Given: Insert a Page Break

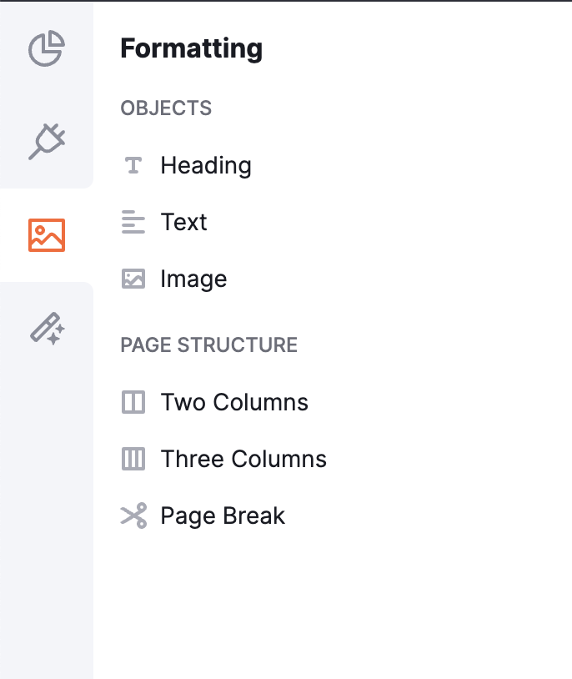Looking at the screenshot, I should click(x=223, y=516).
